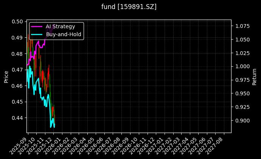261x159 pixels.
Task: Click the 1.025 return tick label
Action: point(242,53)
